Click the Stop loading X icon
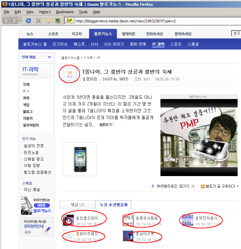 coord(38,21)
